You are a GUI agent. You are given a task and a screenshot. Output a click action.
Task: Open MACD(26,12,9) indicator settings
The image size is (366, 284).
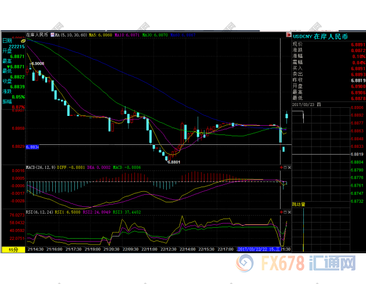[x=40, y=168]
